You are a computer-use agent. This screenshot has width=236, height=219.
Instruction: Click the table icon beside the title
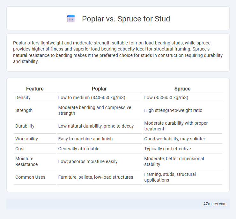[x=71, y=19]
